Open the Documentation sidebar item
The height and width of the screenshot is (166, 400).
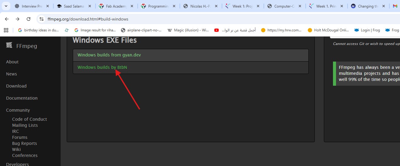tap(22, 98)
